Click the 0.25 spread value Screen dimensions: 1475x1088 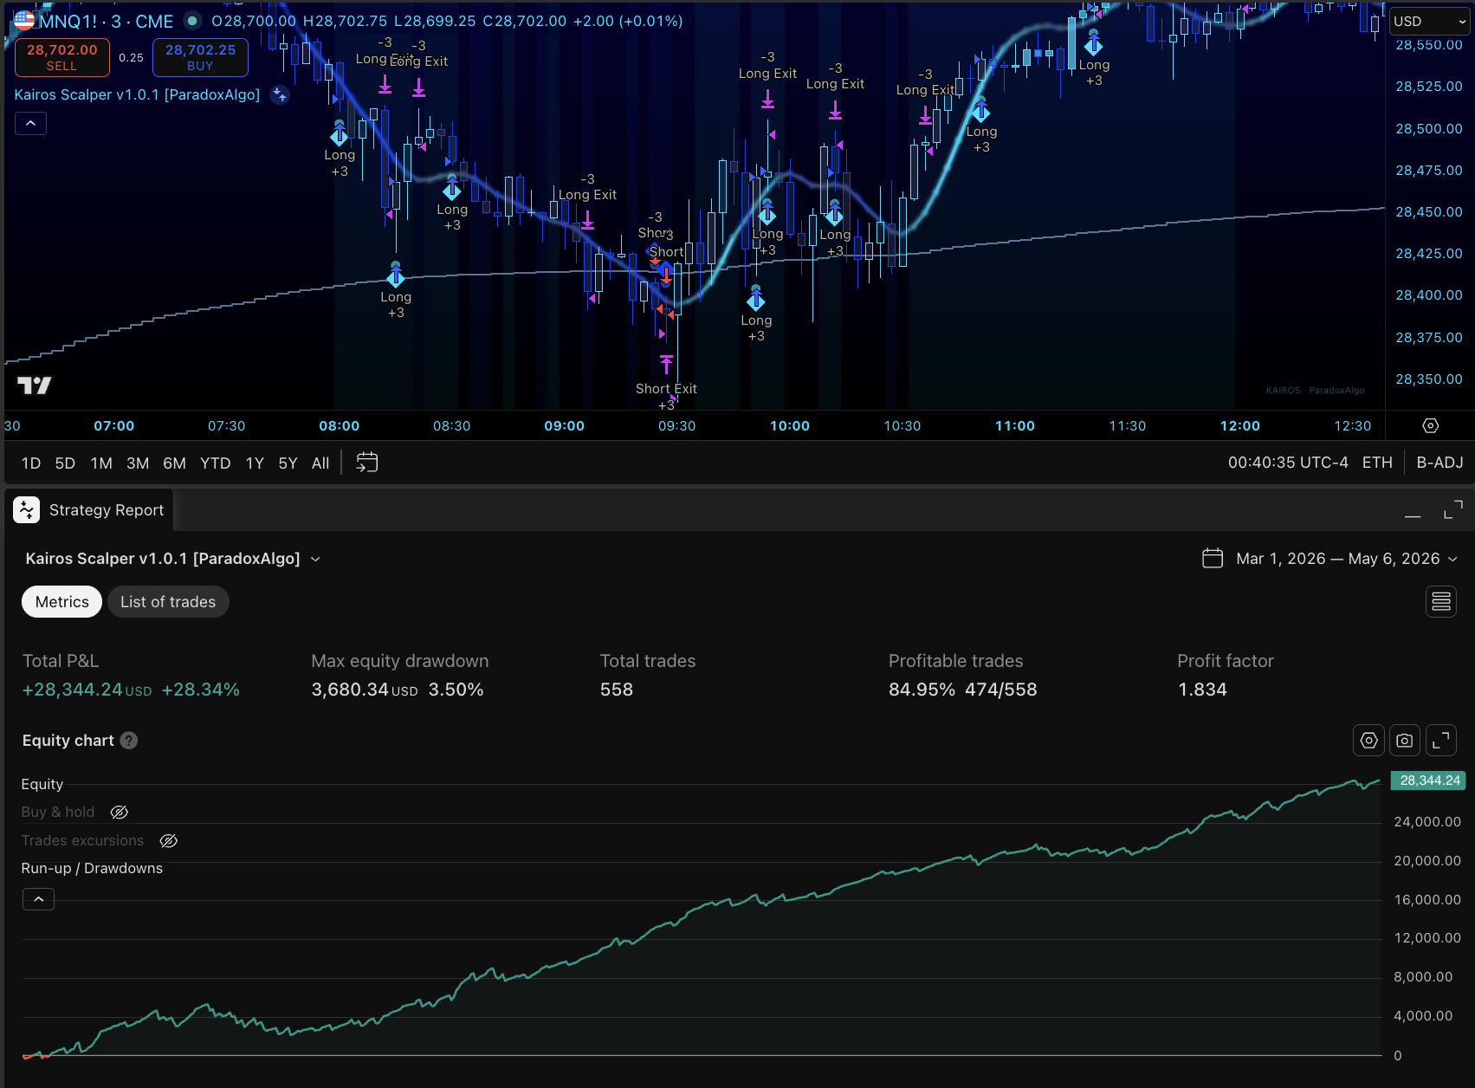pos(131,57)
